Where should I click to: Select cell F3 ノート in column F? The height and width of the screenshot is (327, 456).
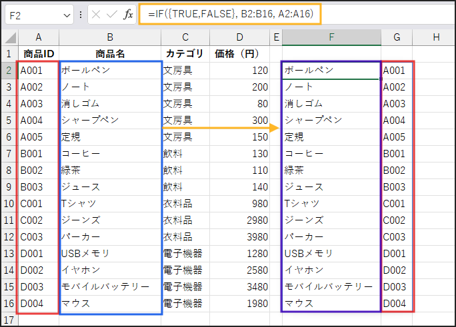331,87
